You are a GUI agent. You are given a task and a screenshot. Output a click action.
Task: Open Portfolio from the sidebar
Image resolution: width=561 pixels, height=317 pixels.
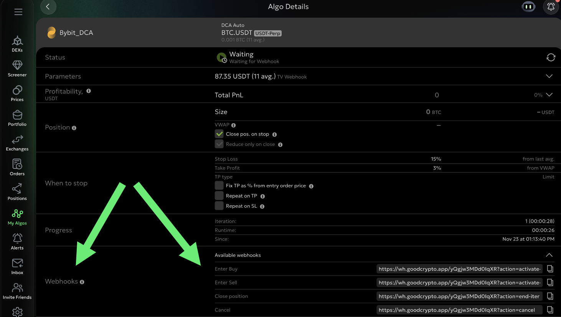(x=17, y=118)
